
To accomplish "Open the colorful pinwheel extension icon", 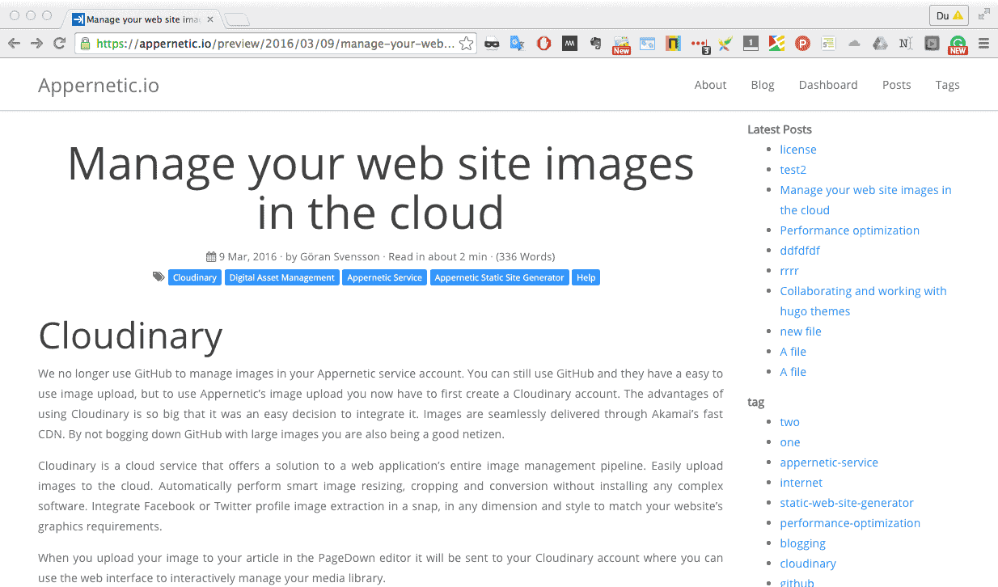I will pyautogui.click(x=725, y=44).
